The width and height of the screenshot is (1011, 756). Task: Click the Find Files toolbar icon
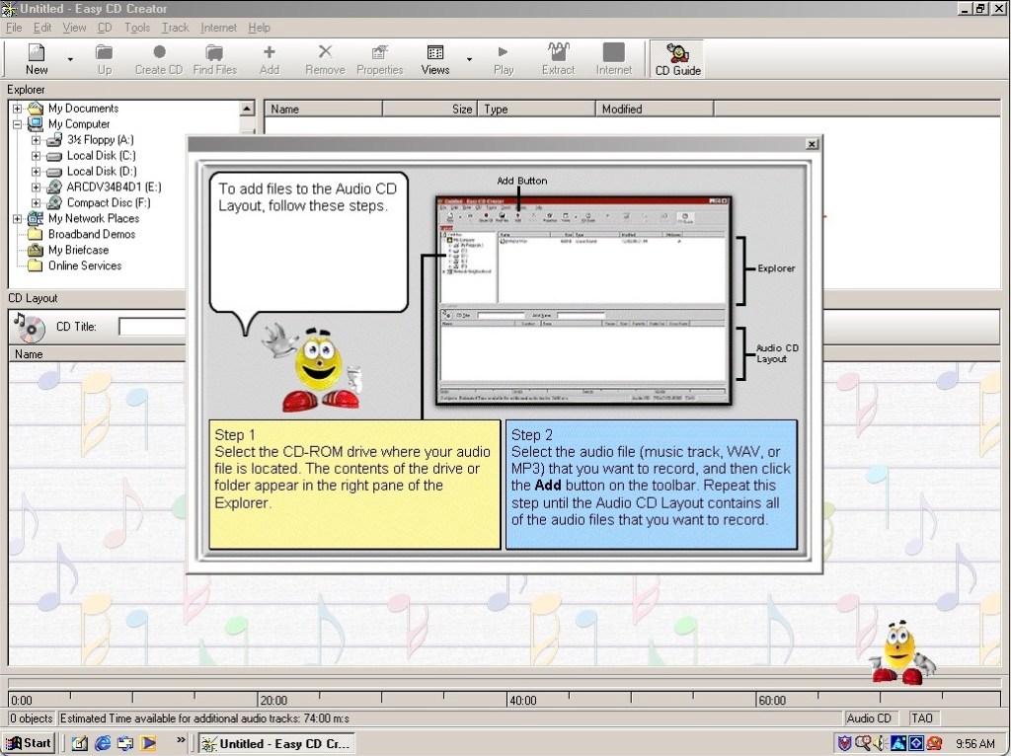(x=214, y=58)
